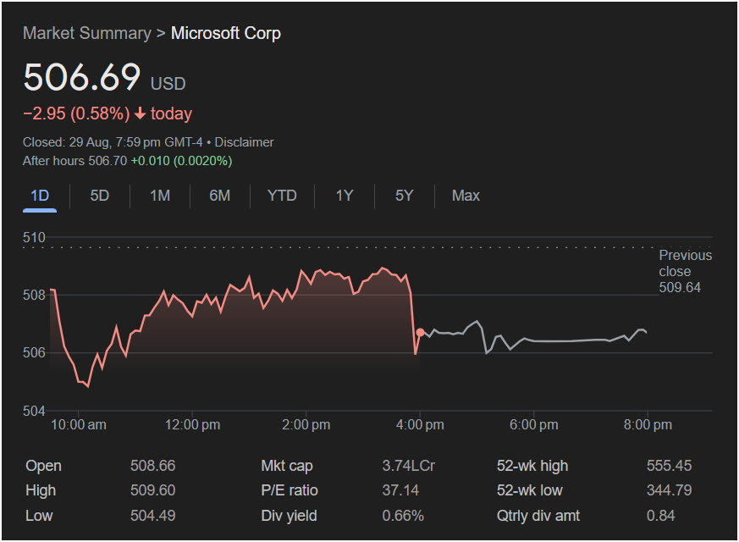Show the 6M price chart
Viewport: 739px width, 542px height.
(x=220, y=196)
